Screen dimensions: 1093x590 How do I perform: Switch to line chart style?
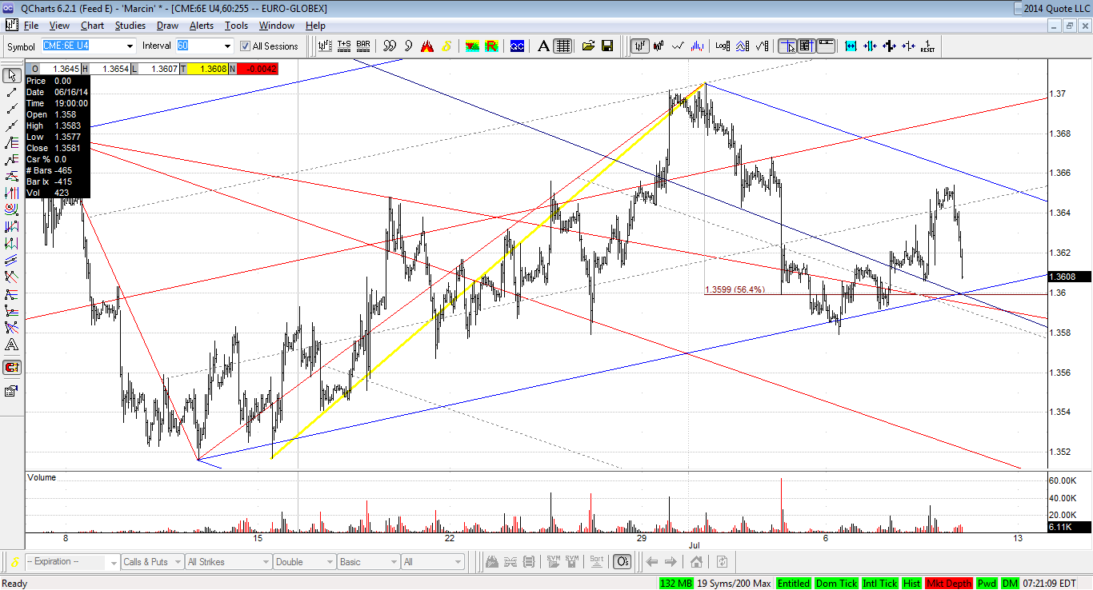click(x=679, y=46)
